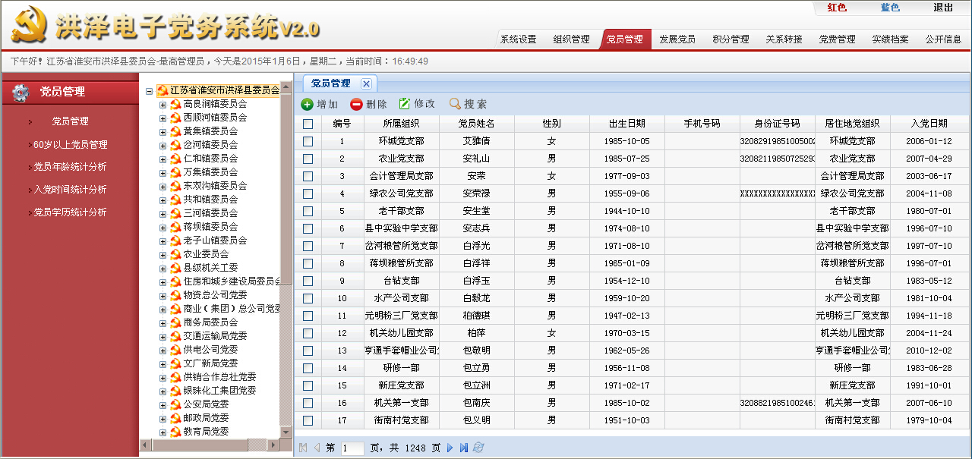The image size is (972, 459).
Task: Switch to the 蓝色 blue theme
Action: coord(890,8)
